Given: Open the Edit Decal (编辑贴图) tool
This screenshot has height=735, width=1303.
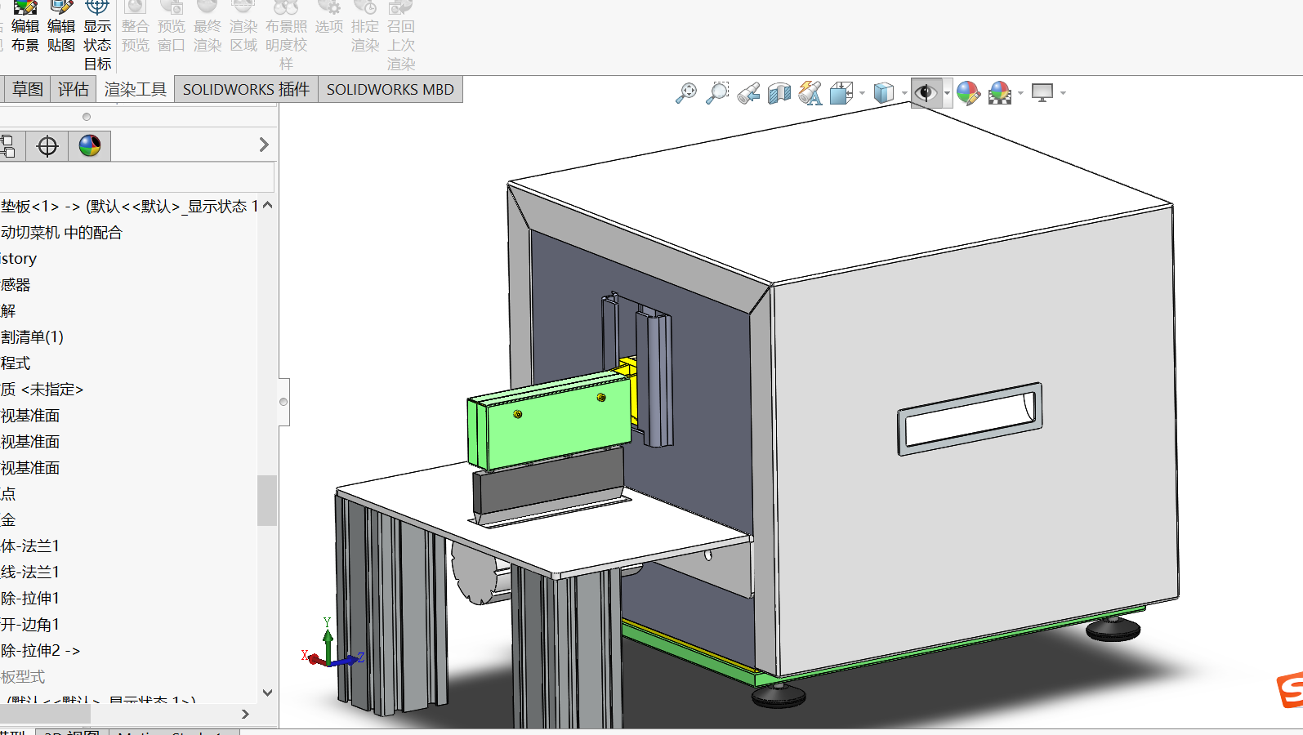Looking at the screenshot, I should [x=61, y=27].
